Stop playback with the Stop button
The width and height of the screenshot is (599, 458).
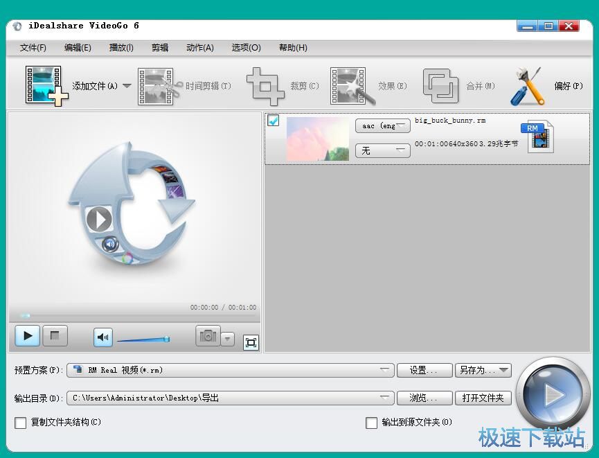point(55,335)
